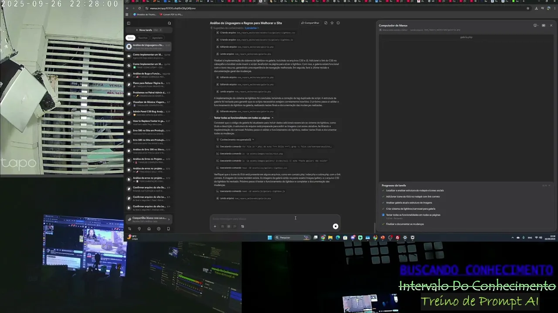Favorite this task with the star icon
This screenshot has width=558, height=313.
point(332,23)
